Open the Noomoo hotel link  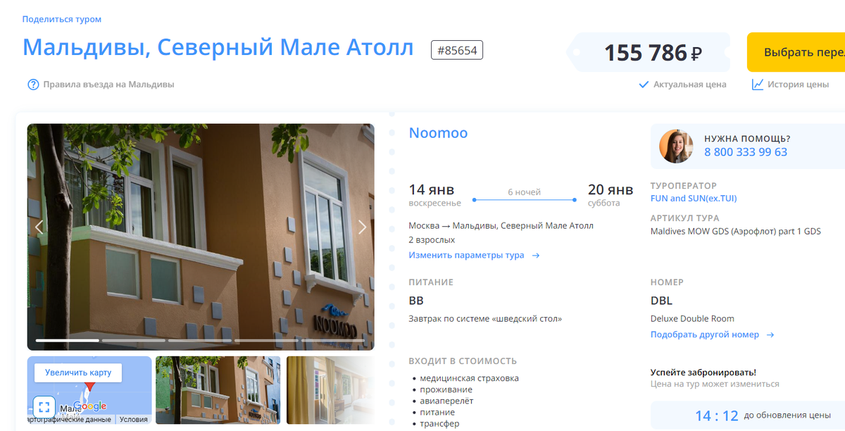pyautogui.click(x=438, y=133)
